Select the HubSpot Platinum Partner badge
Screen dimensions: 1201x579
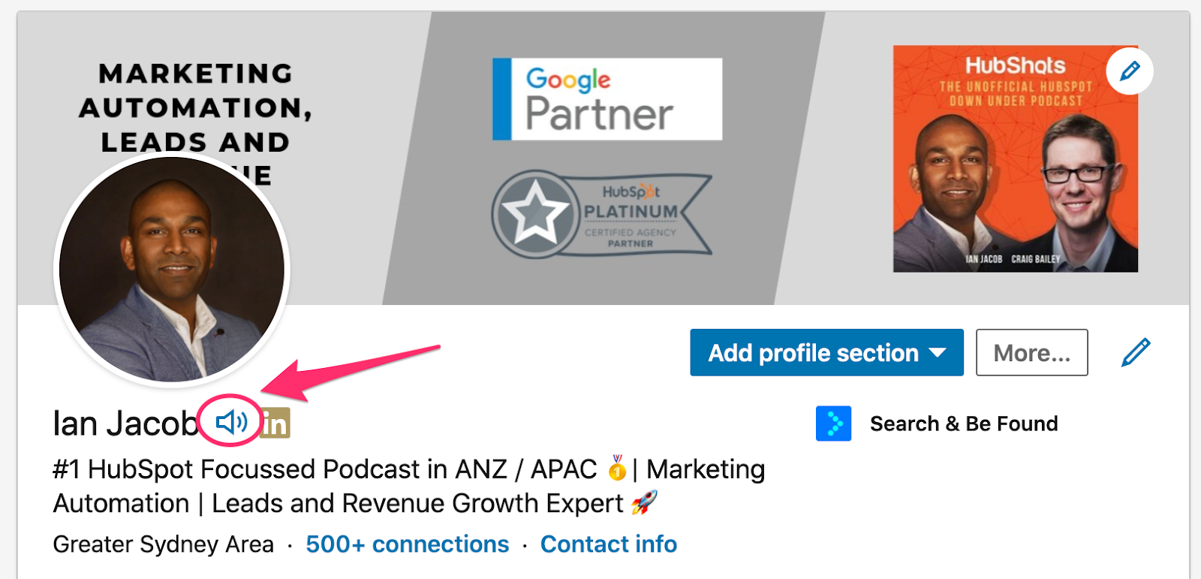point(600,214)
